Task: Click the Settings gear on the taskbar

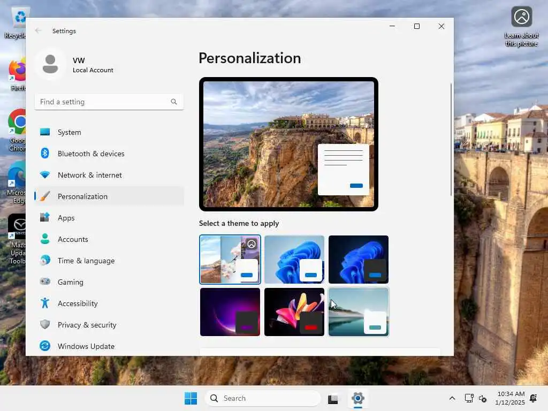Action: click(x=358, y=398)
